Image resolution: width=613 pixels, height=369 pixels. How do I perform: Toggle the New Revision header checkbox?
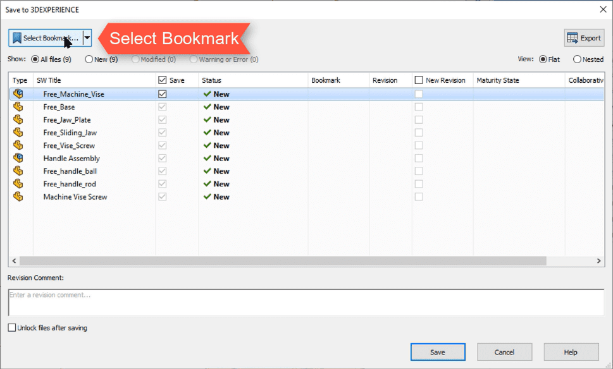click(419, 80)
